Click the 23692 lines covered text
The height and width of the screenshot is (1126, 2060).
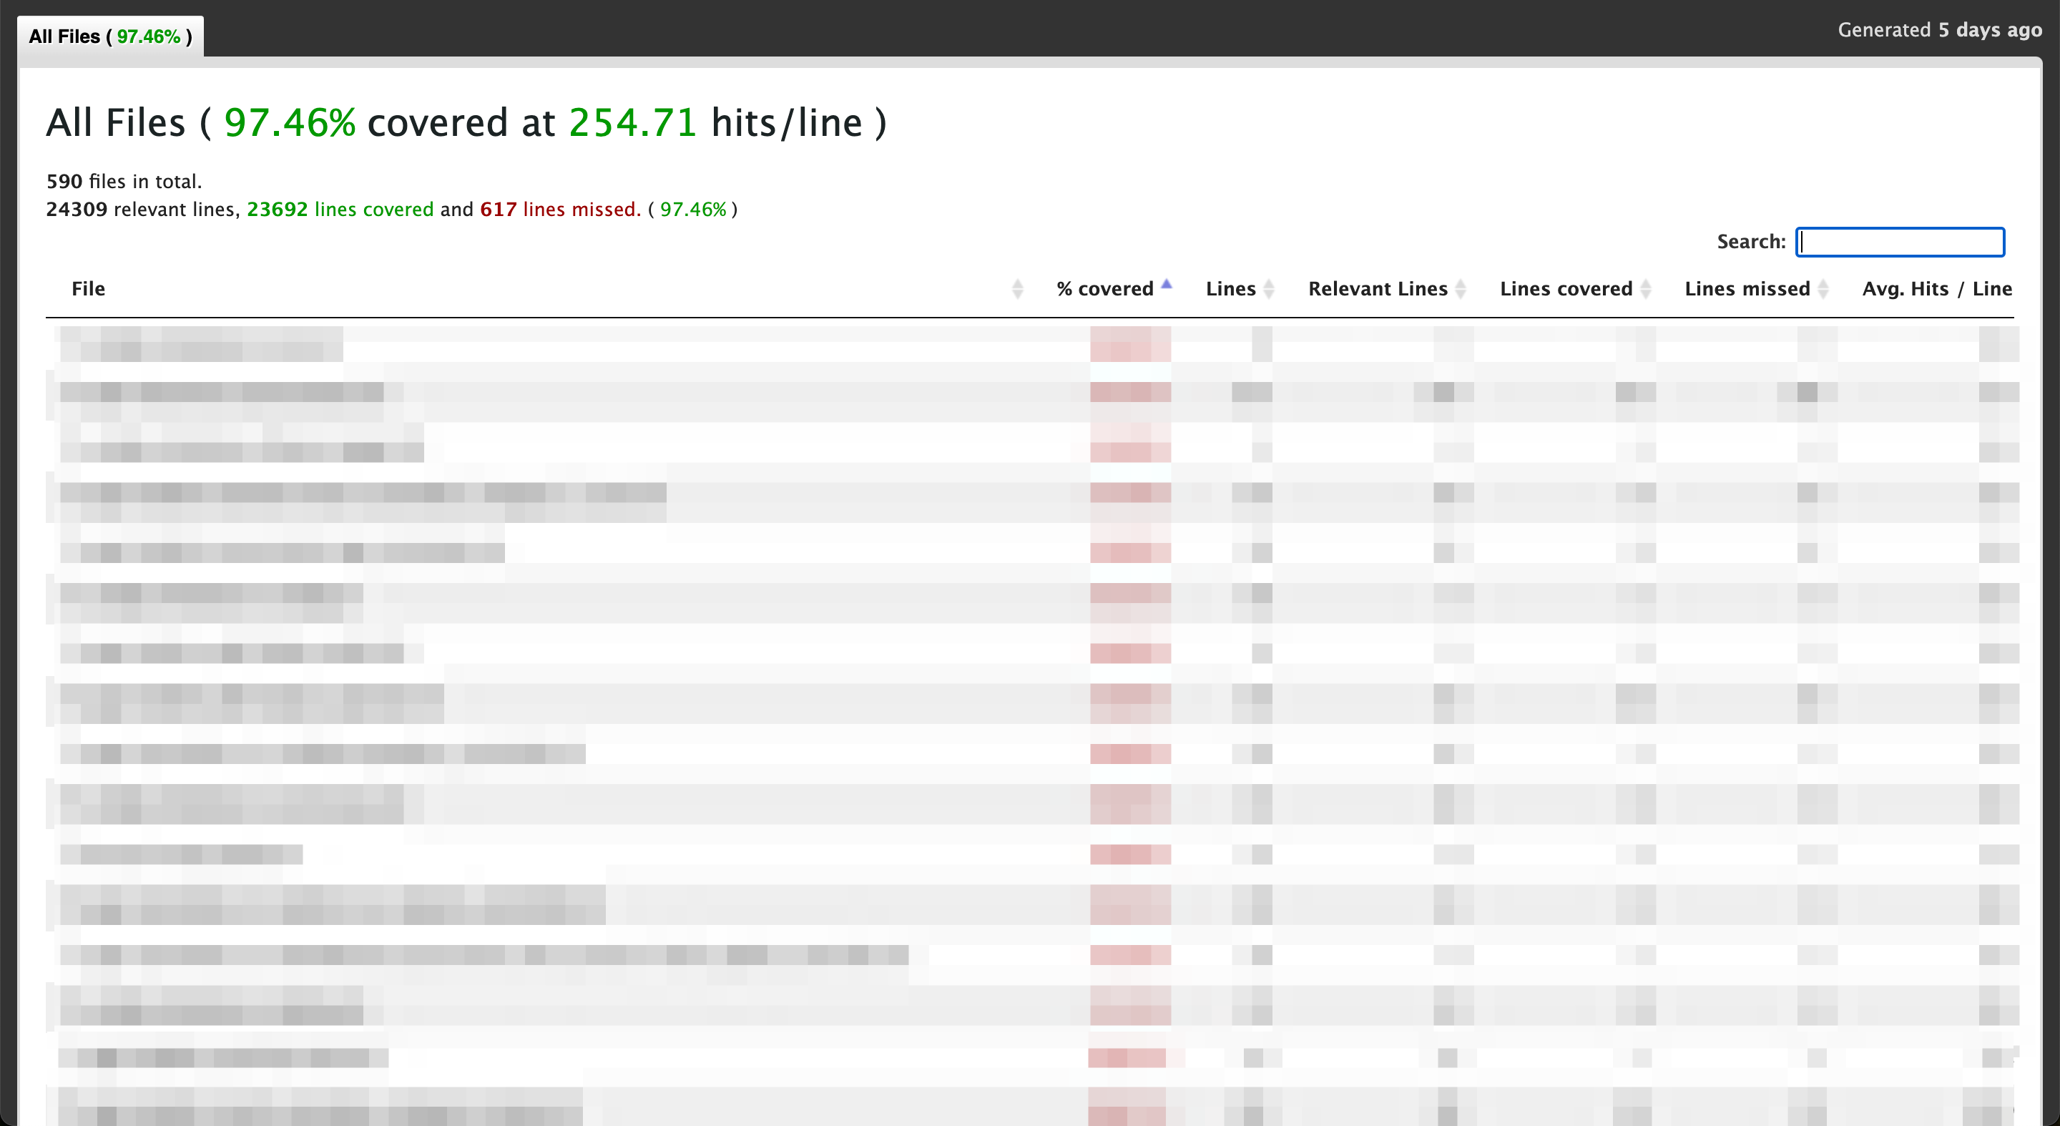click(x=340, y=210)
